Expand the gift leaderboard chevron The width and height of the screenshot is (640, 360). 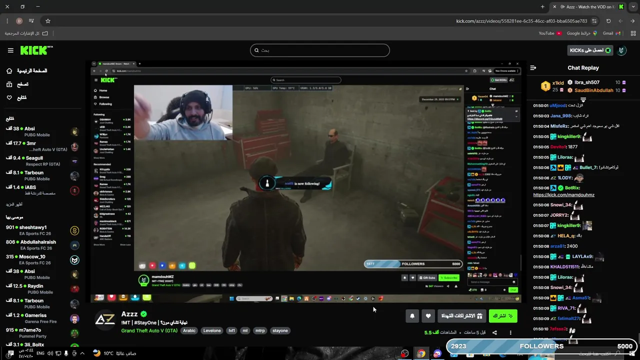point(583,99)
